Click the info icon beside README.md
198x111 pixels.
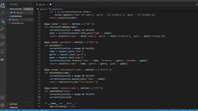pyautogui.click(x=10, y=23)
